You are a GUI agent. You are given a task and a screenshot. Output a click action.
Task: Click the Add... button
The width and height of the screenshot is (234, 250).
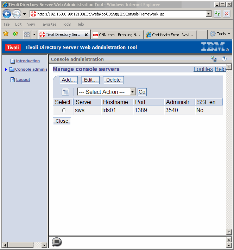pos(68,80)
